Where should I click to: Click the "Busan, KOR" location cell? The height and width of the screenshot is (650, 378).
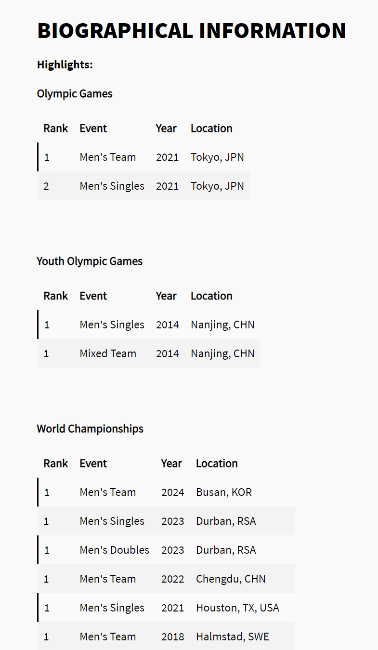click(x=224, y=492)
